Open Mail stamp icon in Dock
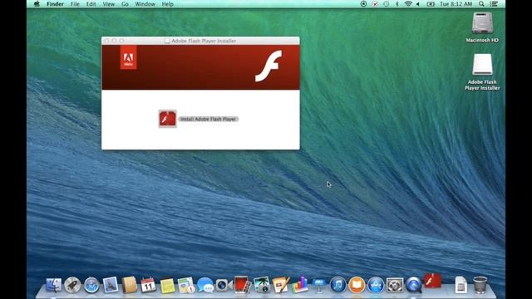This screenshot has width=532, height=299. pyautogui.click(x=111, y=285)
